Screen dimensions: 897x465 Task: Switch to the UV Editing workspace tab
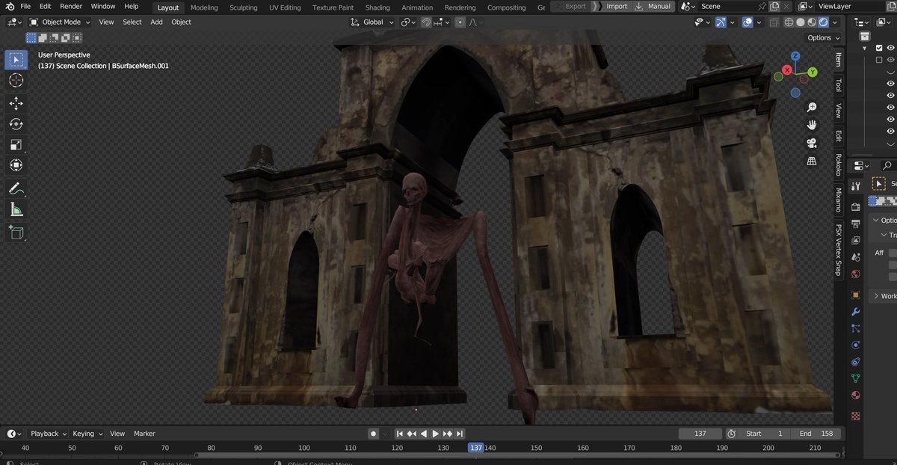pyautogui.click(x=285, y=7)
